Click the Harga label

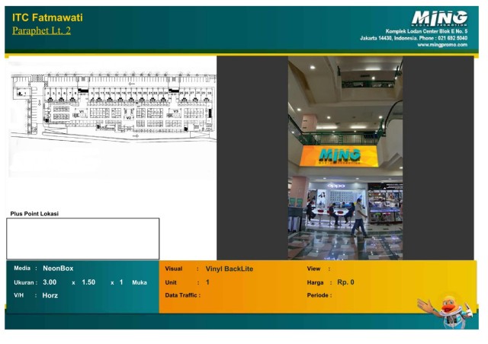point(315,283)
